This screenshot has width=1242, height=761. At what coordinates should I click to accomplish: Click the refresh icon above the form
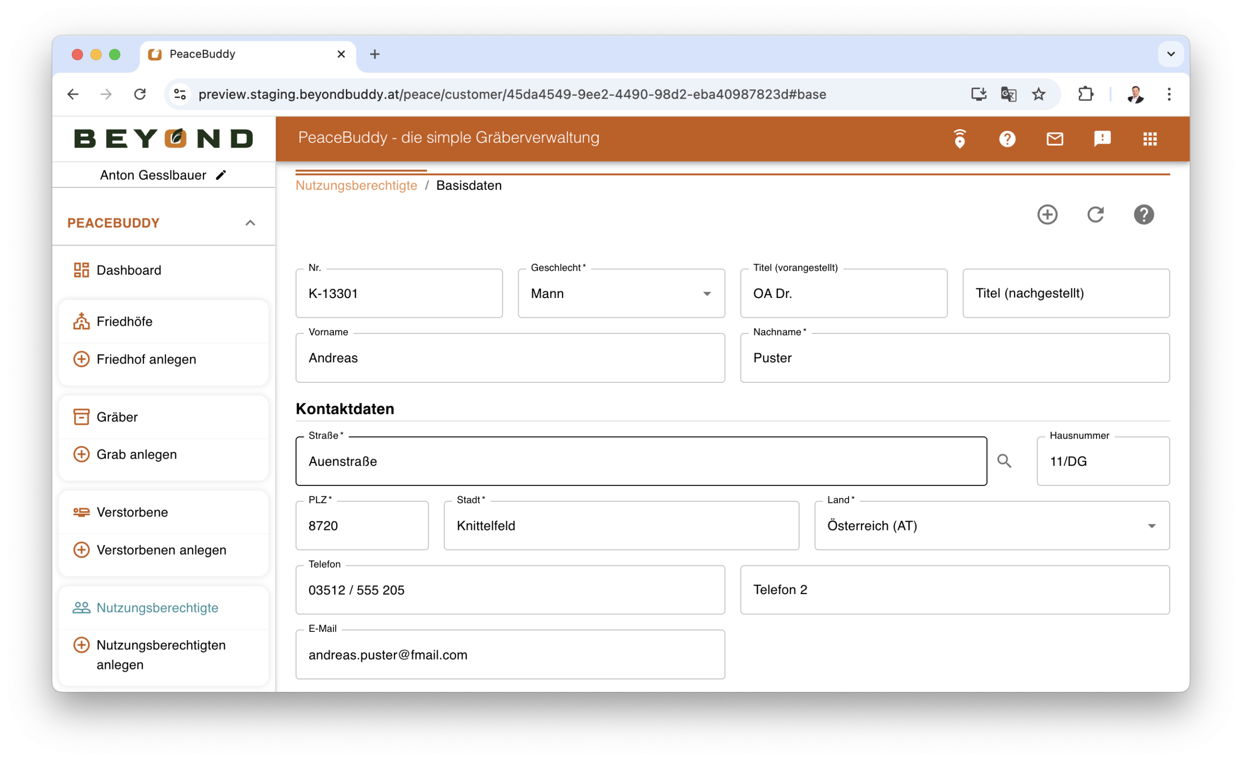click(1095, 215)
